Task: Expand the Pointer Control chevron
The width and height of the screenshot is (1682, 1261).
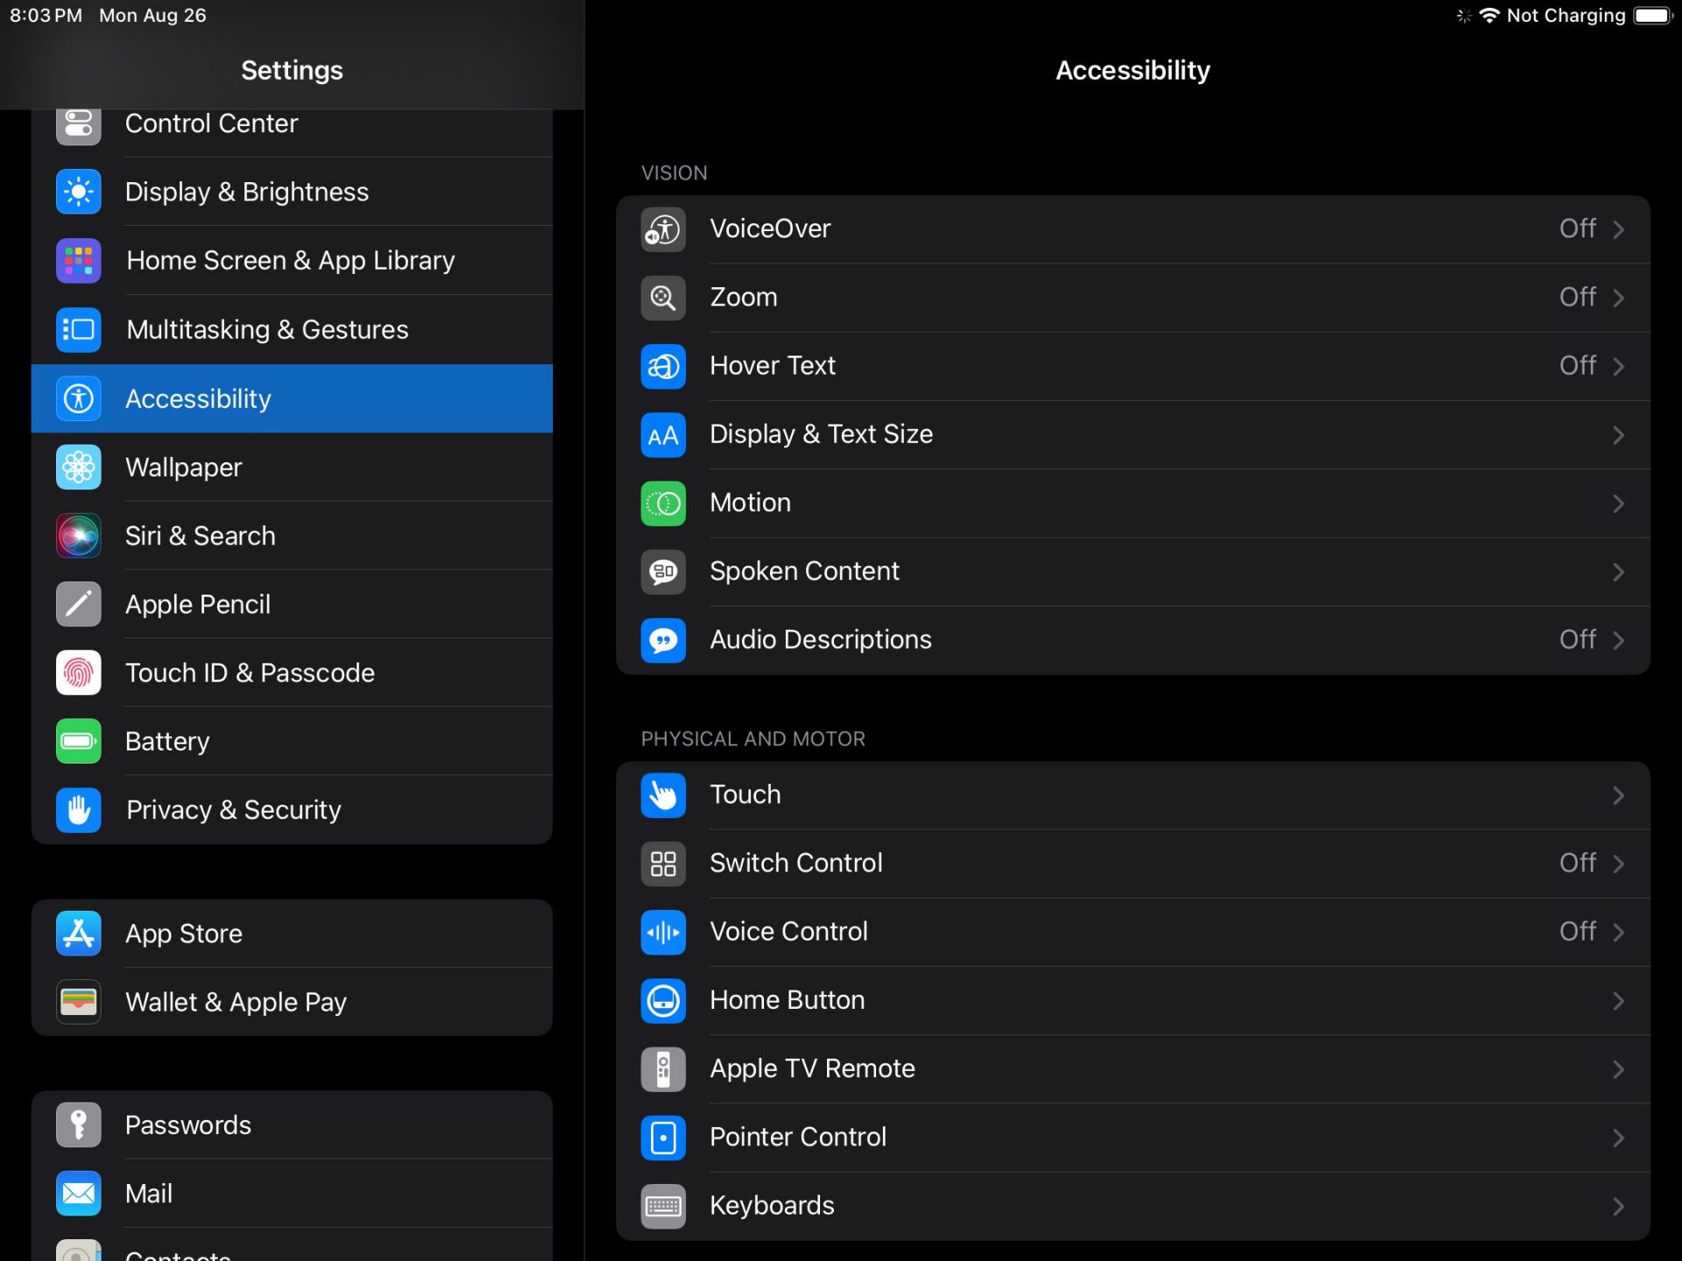Action: (x=1618, y=1138)
